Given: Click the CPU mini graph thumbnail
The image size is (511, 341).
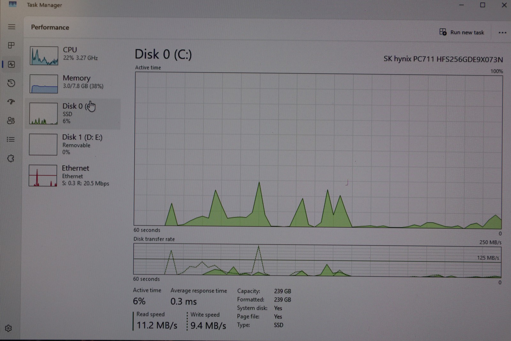Looking at the screenshot, I should (x=44, y=56).
